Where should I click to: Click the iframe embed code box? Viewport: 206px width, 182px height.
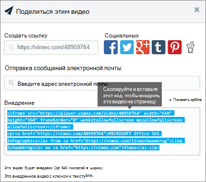pos(102,131)
